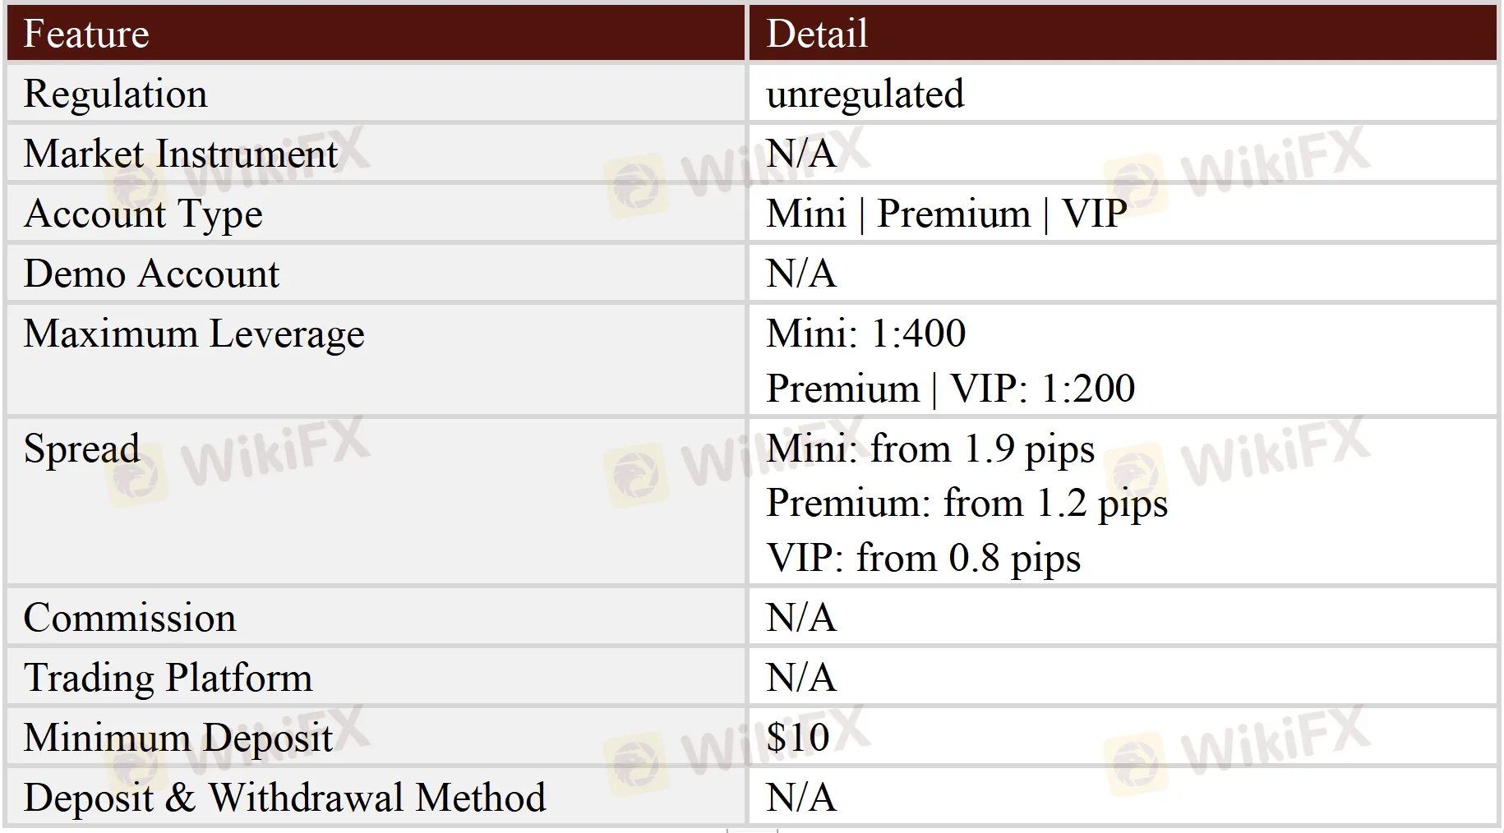Click "Premium: from 1.2 pips" text
This screenshot has height=833, width=1504.
coord(967,504)
